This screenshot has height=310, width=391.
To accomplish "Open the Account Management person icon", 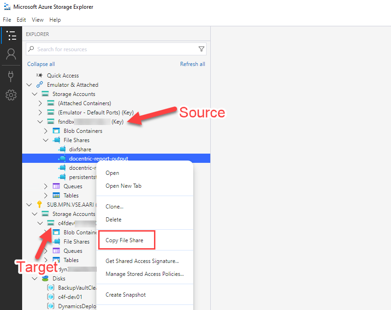I will 11,54.
